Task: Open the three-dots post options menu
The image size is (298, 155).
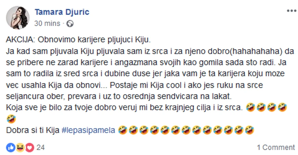Action: pos(291,11)
